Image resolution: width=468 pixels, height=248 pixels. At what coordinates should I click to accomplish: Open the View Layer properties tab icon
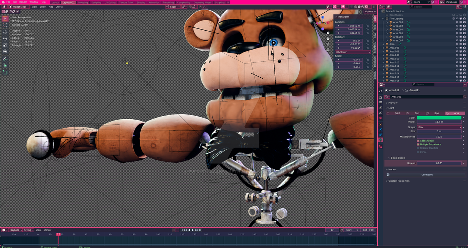(381, 108)
